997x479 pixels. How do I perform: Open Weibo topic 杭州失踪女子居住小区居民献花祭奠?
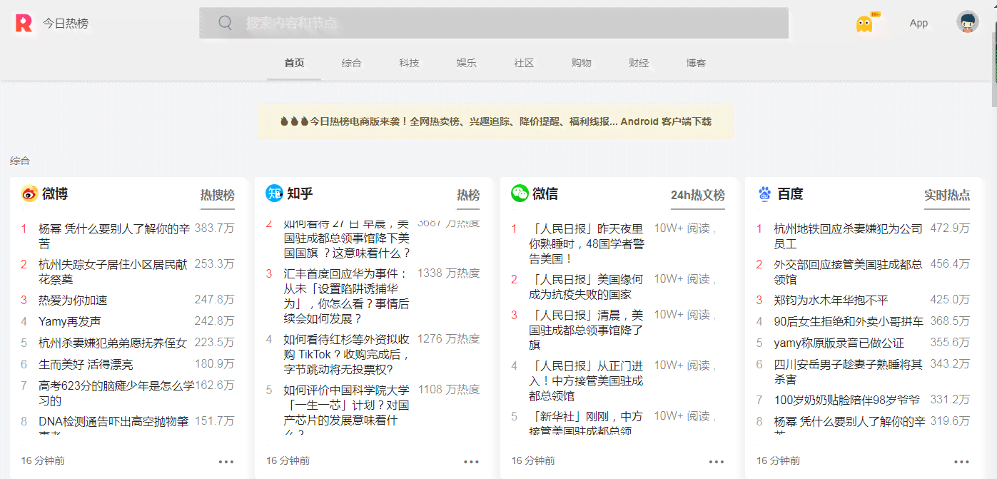click(113, 271)
